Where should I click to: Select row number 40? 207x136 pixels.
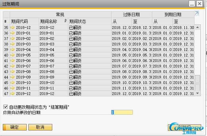6,55
